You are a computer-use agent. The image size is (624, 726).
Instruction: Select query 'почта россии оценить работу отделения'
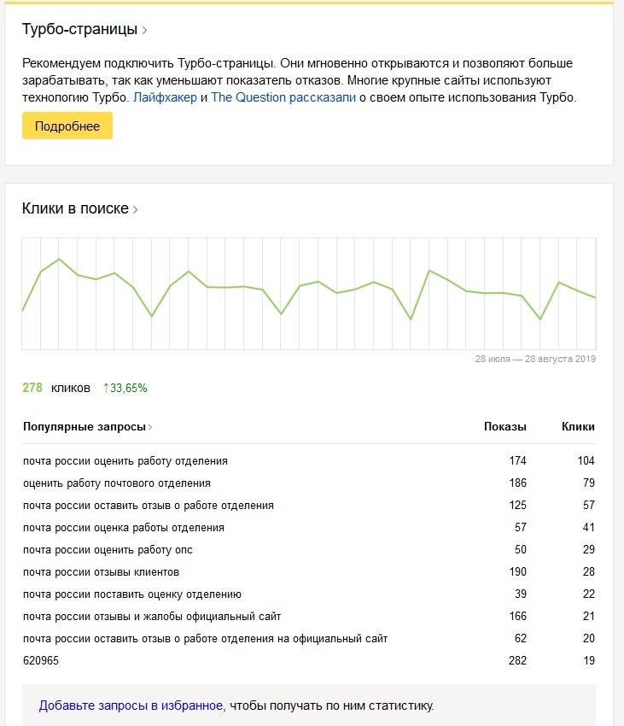coord(125,461)
